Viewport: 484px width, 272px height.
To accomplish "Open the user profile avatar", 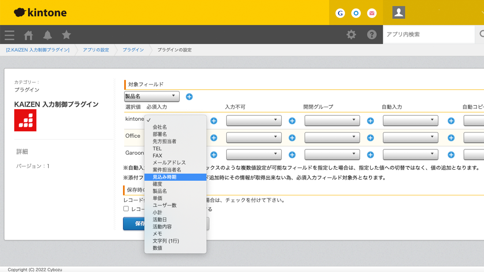I will click(398, 13).
